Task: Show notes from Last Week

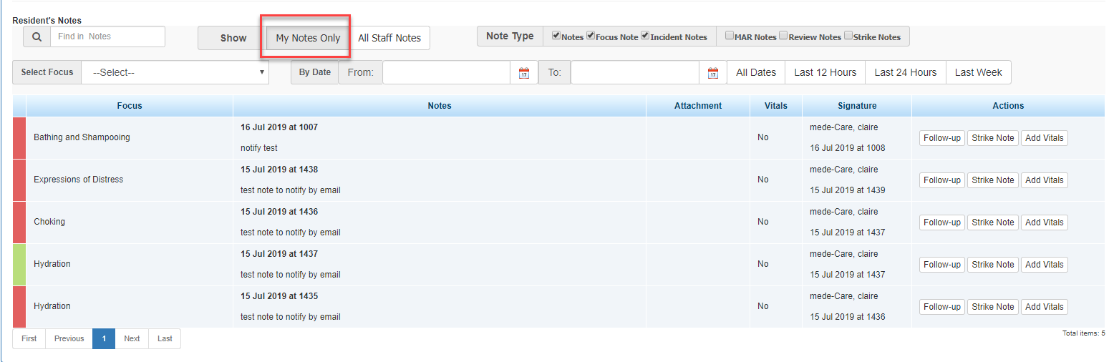Action: pyautogui.click(x=978, y=72)
